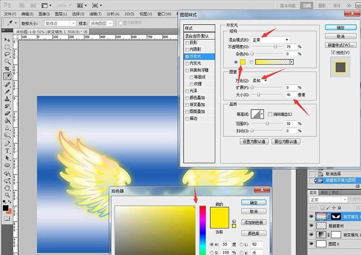This screenshot has height=255, width=361.
Task: Open the 取样大小 dropdown
Action: (60, 24)
